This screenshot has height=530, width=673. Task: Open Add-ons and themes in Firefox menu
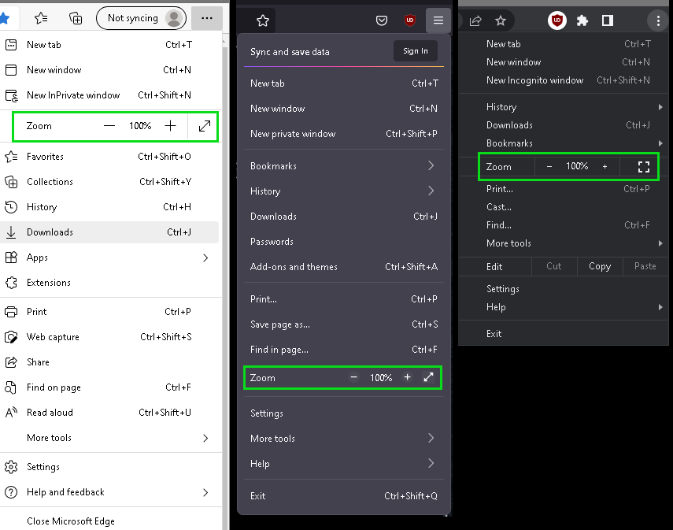[343, 267]
